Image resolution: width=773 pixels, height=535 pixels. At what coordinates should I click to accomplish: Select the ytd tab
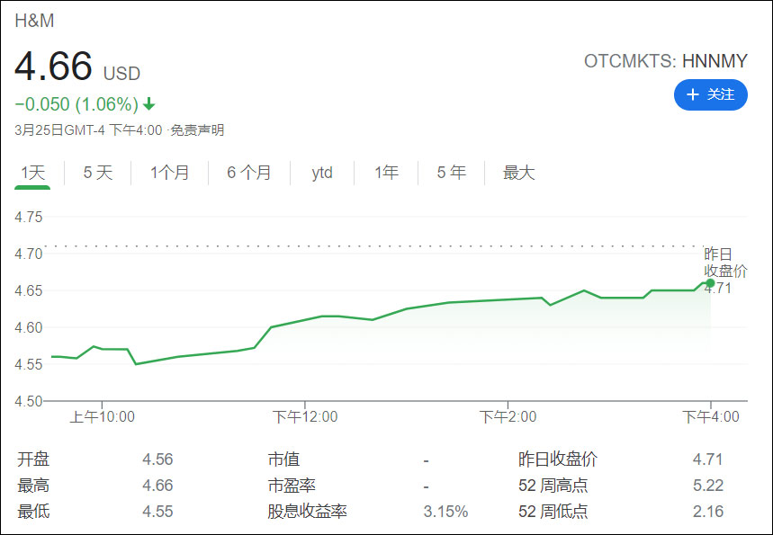click(x=322, y=173)
